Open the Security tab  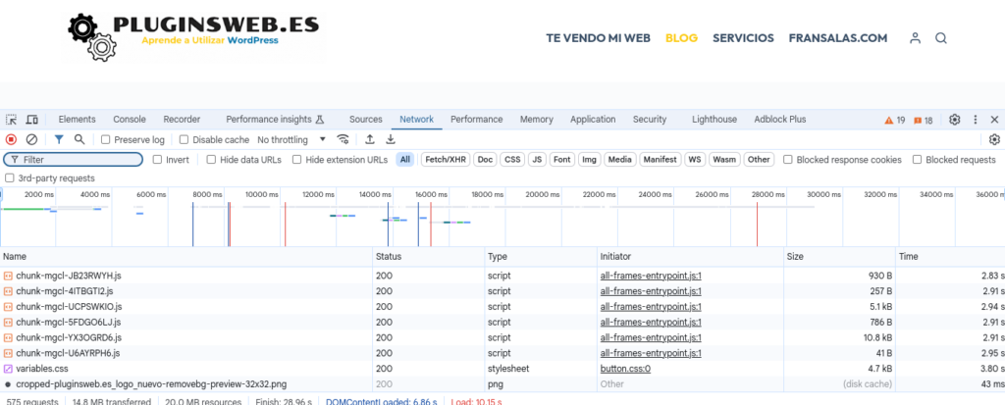[x=650, y=120]
